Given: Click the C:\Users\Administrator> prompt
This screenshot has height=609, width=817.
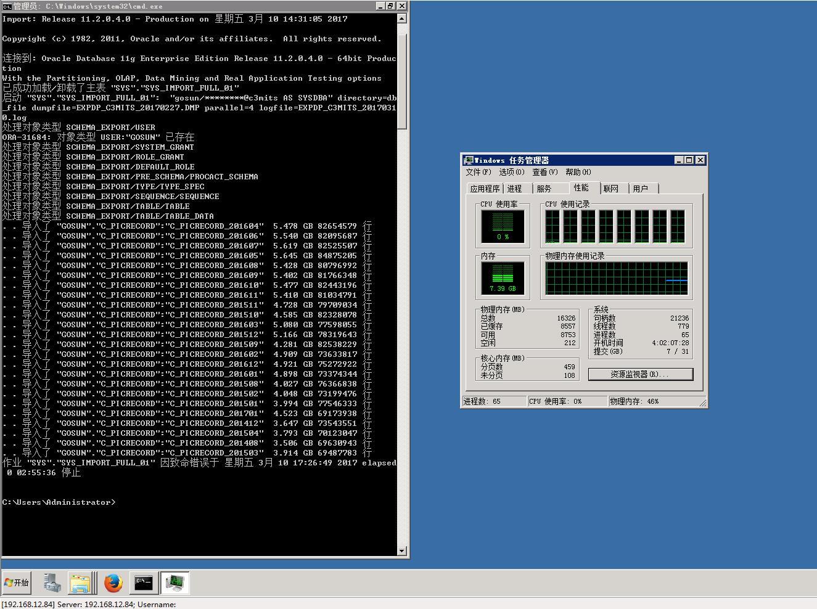Looking at the screenshot, I should 59,502.
